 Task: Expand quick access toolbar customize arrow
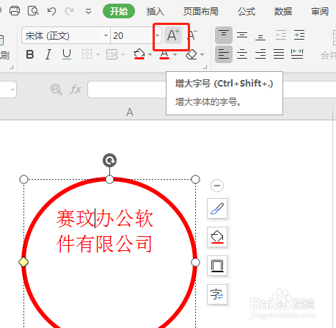pyautogui.click(x=88, y=11)
